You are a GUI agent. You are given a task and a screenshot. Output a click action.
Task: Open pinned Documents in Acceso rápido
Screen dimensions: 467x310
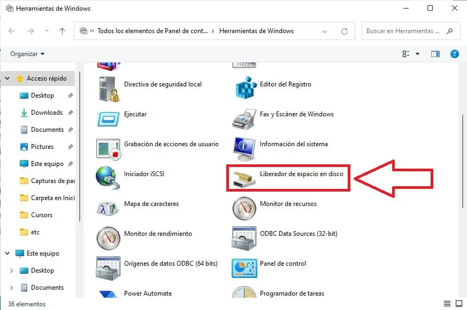(48, 130)
